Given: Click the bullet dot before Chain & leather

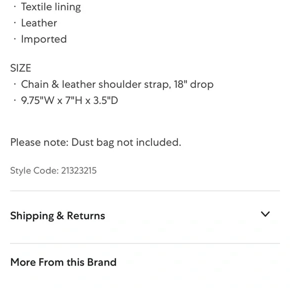Looking at the screenshot, I should click(x=15, y=84).
